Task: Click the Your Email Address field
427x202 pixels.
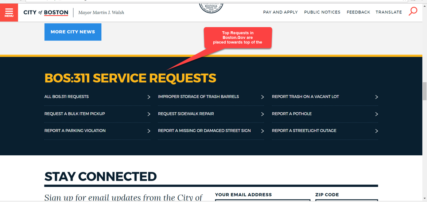Action: [263, 200]
